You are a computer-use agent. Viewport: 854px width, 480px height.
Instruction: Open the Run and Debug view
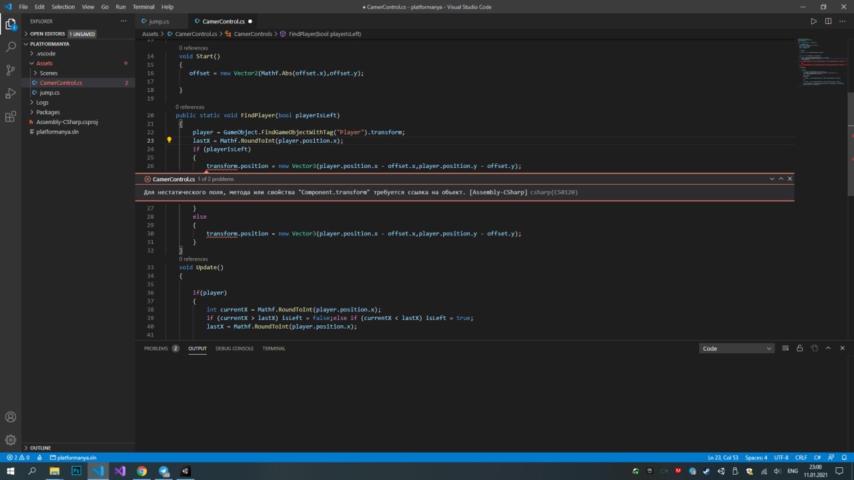coord(11,93)
